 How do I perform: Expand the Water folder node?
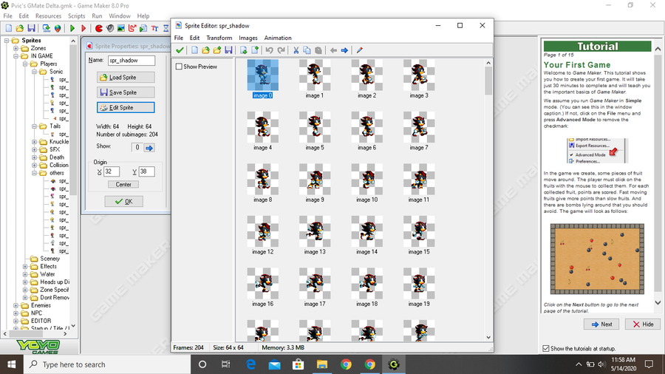25,274
